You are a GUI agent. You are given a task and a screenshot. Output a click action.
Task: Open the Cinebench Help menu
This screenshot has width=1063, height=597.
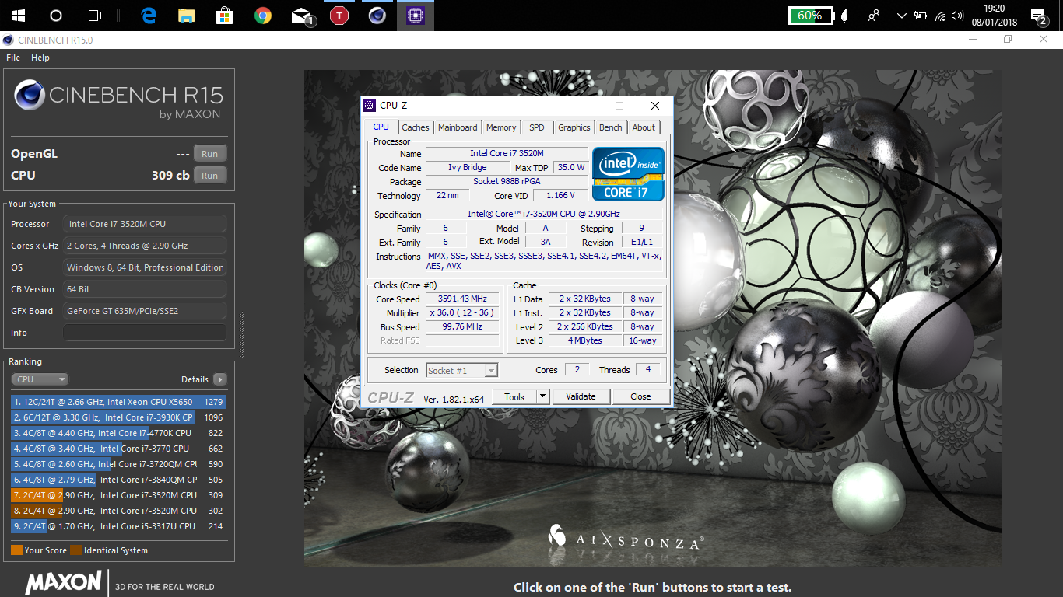point(40,58)
